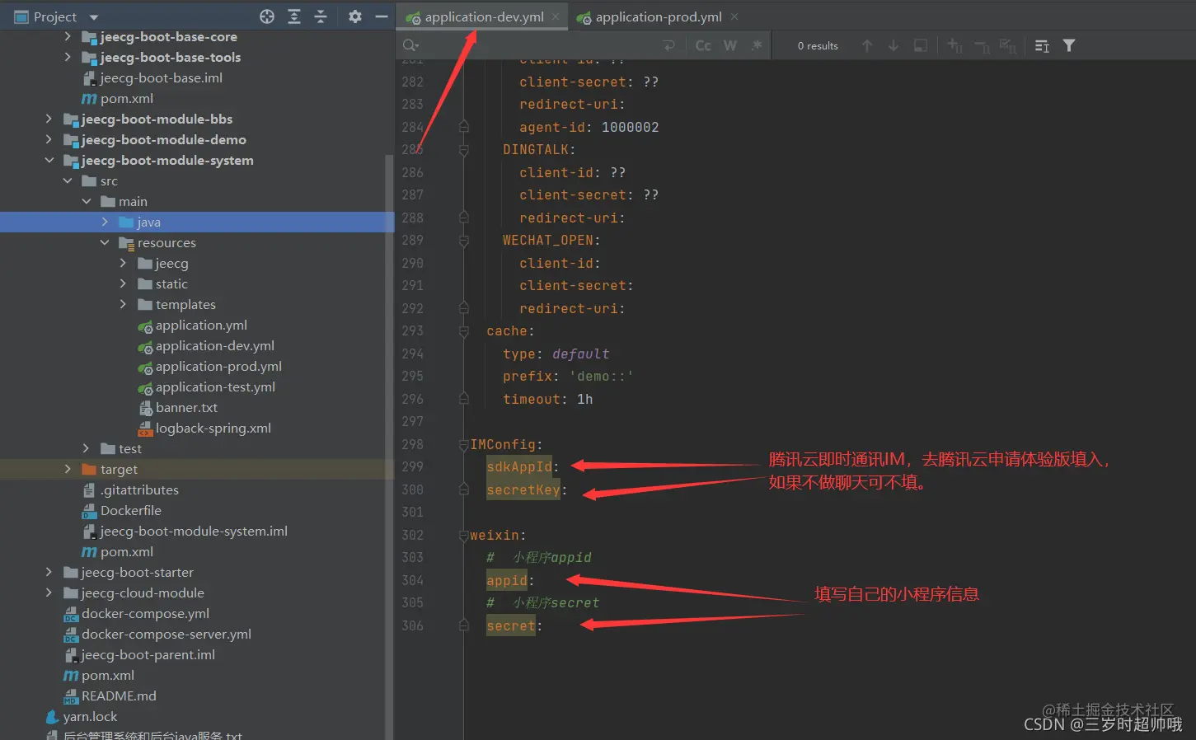Select the Dockerfile in tree

coord(130,511)
